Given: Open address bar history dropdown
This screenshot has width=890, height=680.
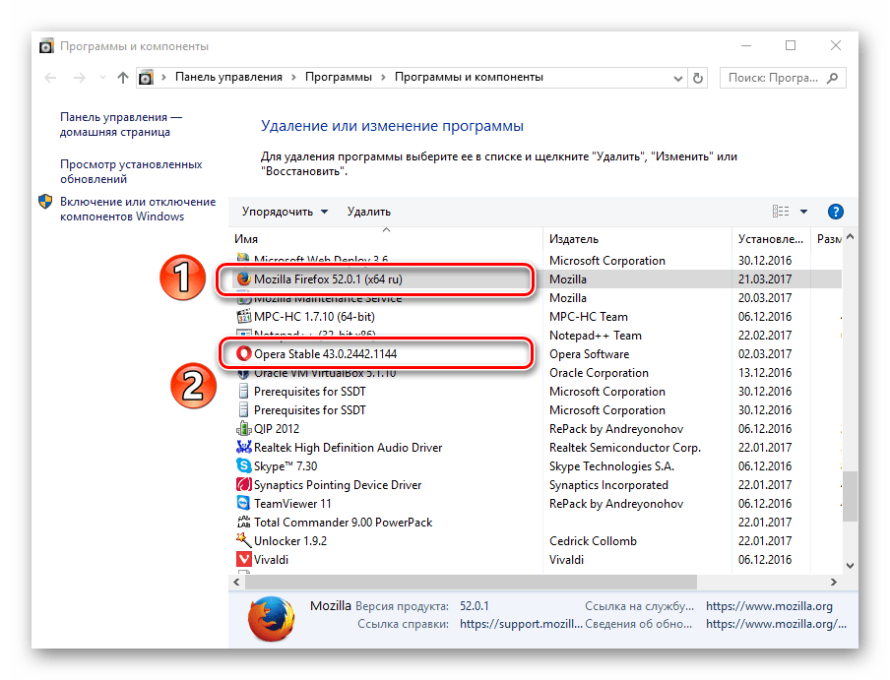Looking at the screenshot, I should 678,78.
